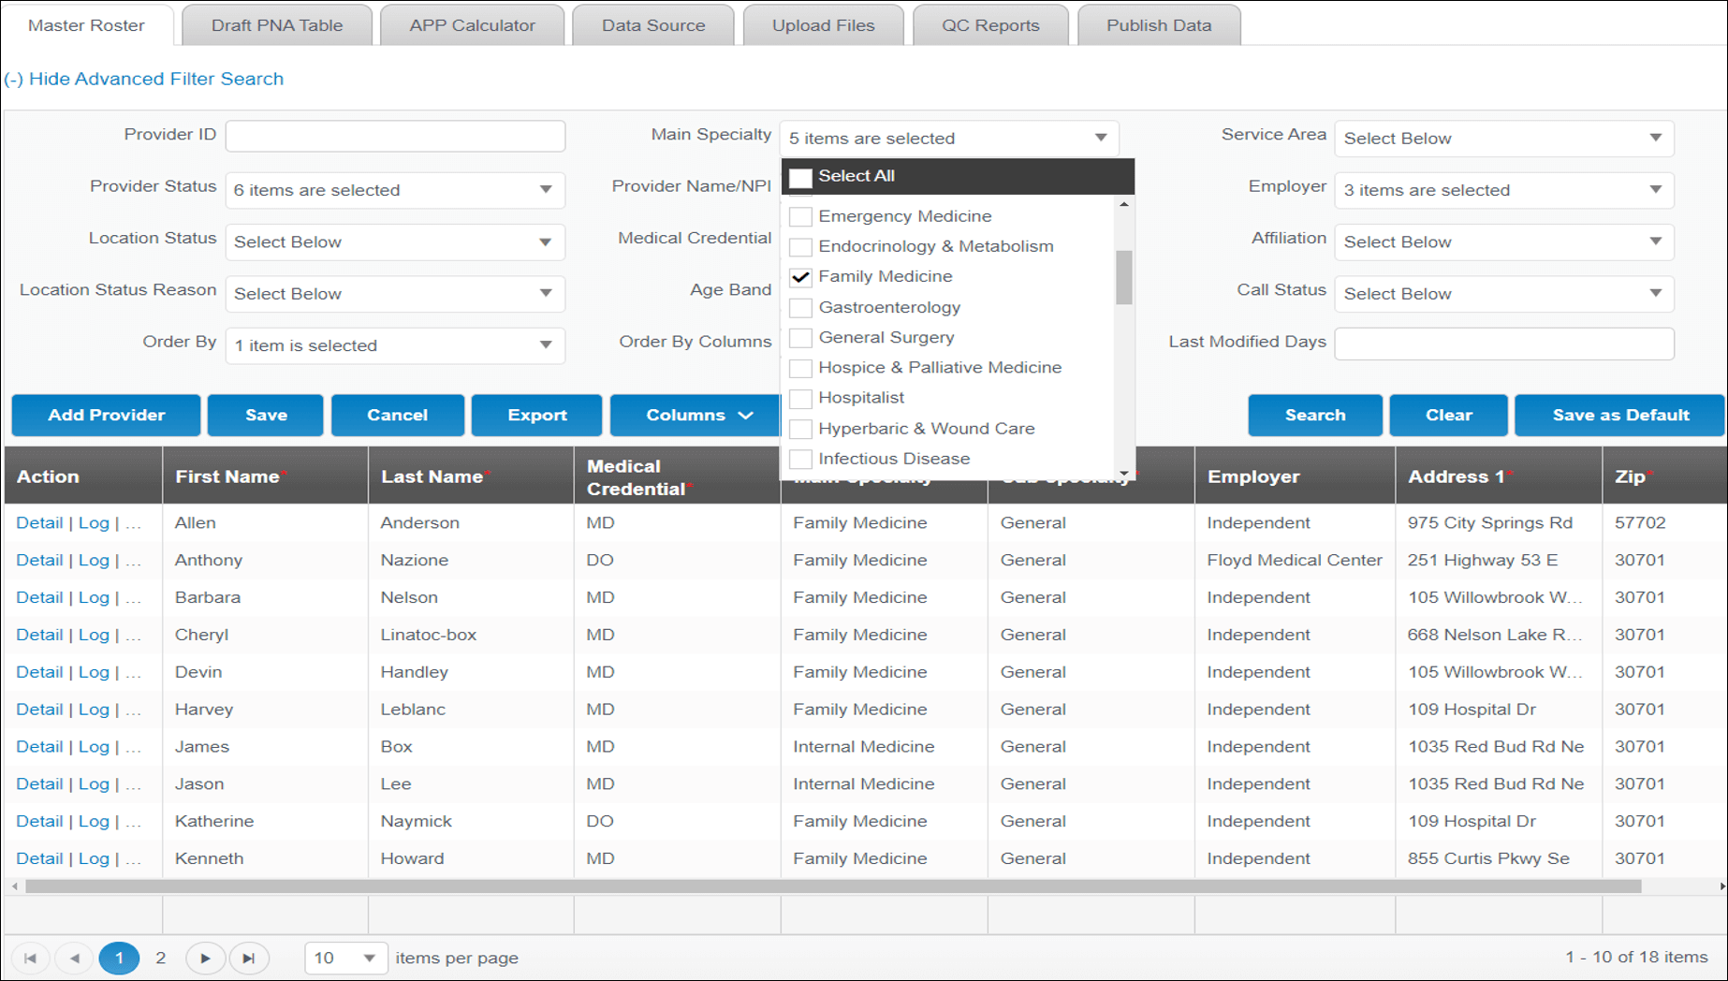Open the Service Area dropdown
The image size is (1728, 981).
pyautogui.click(x=1504, y=139)
